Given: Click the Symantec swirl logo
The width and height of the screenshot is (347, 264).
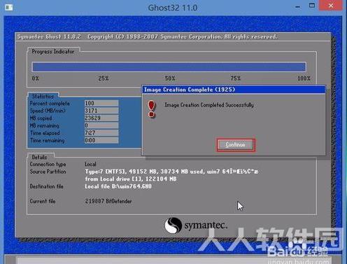Looking at the screenshot, I should [173, 225].
